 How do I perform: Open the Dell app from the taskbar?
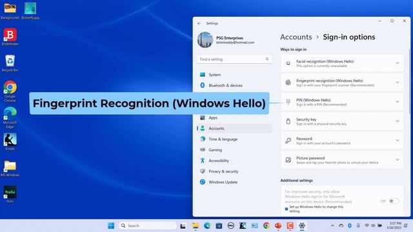click(231, 226)
